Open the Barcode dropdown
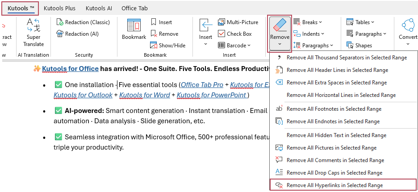Viewport: 418px width, 192px height. tap(234, 46)
